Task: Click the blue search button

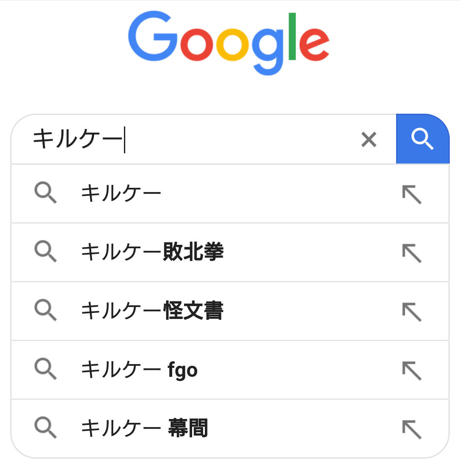Action: click(422, 139)
